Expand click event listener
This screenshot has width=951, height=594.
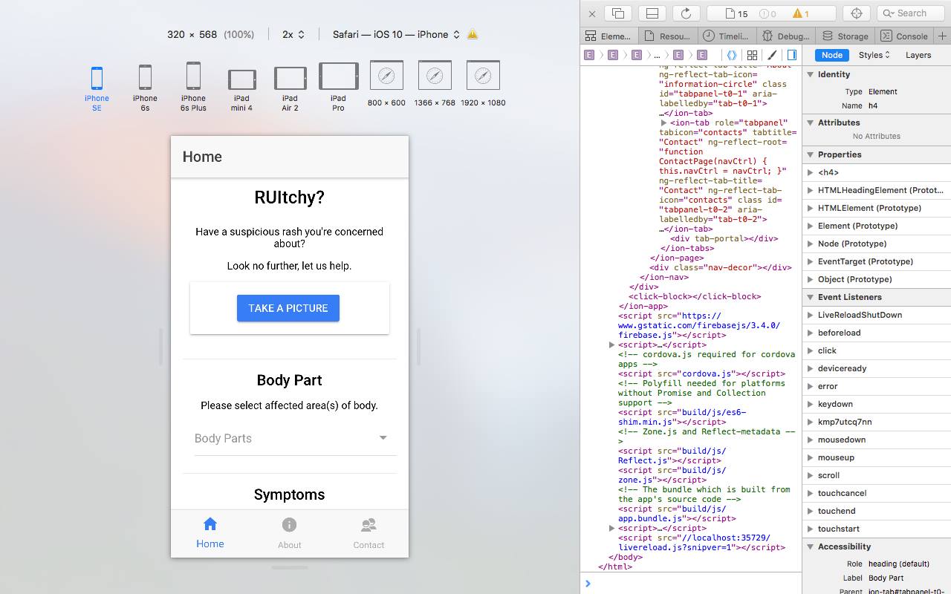(x=810, y=350)
